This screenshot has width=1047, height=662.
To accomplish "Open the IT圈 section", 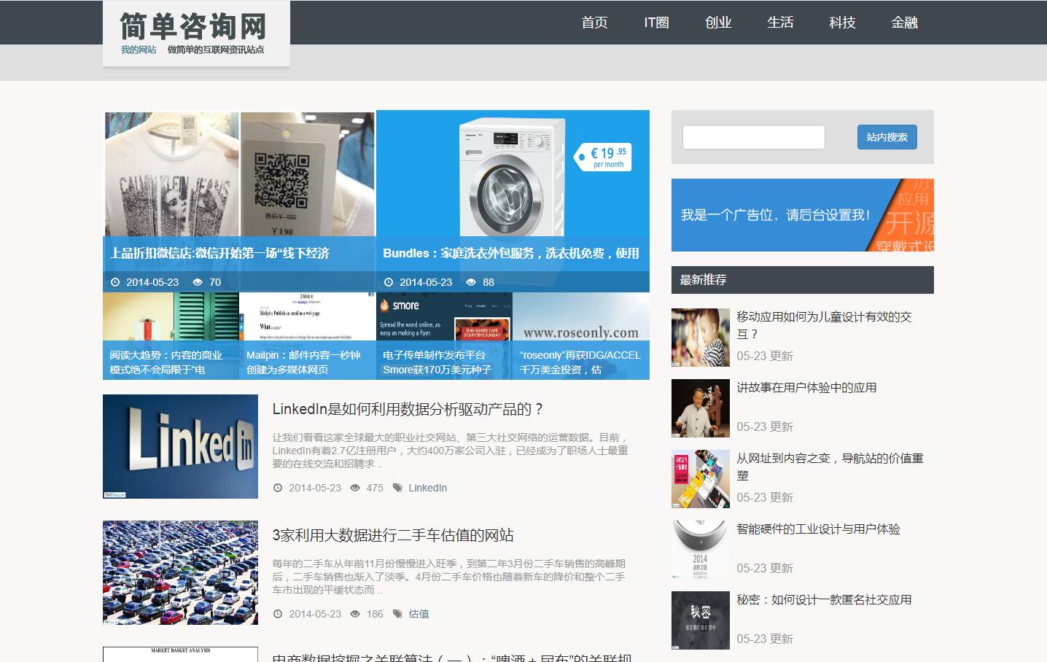I will coord(655,23).
